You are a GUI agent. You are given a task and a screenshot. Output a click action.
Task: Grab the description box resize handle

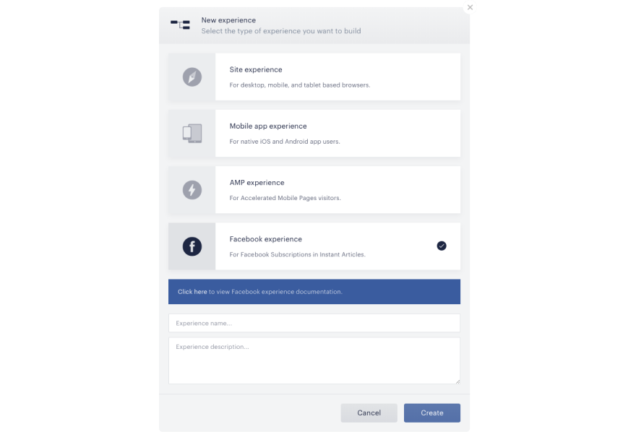pos(457,381)
